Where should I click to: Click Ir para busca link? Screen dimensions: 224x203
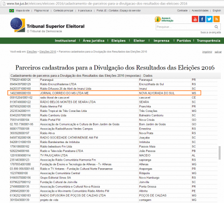pyautogui.click(x=85, y=10)
